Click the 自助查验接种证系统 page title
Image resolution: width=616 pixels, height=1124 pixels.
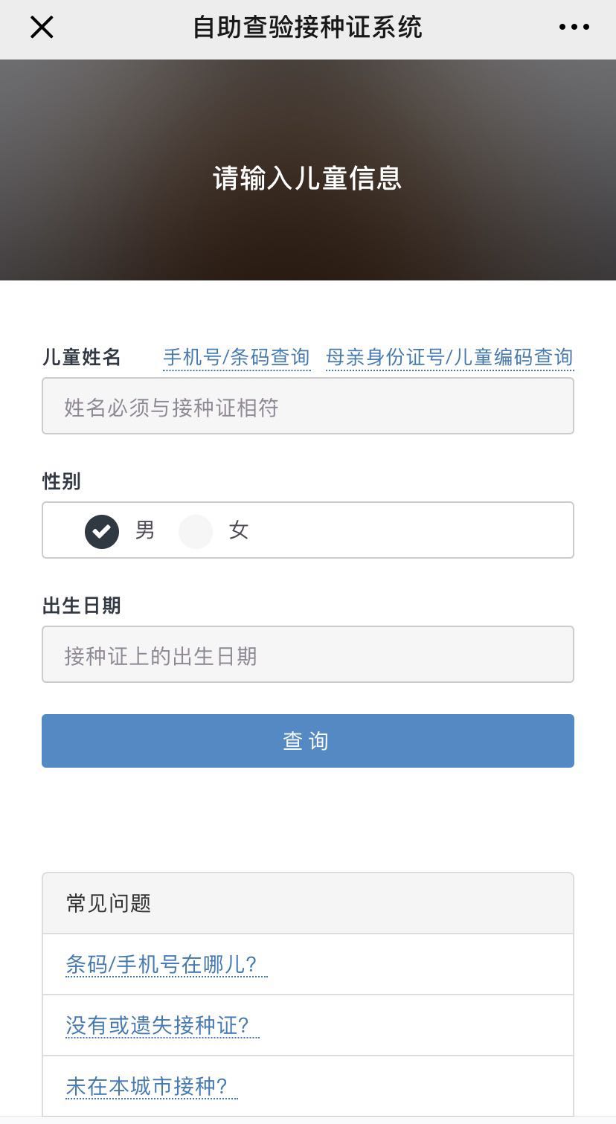click(307, 28)
